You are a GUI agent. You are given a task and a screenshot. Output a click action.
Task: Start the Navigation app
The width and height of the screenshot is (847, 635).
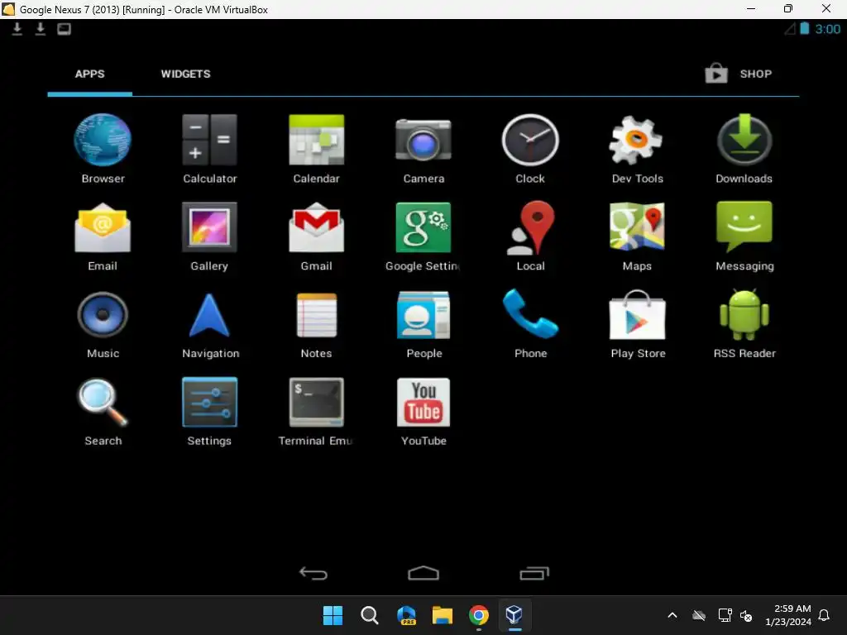(210, 324)
